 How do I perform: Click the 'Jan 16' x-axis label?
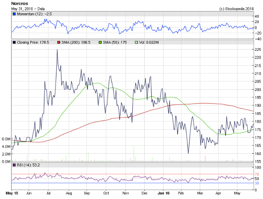coord(164,193)
